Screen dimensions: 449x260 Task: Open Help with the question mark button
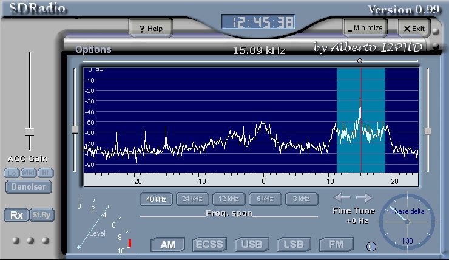point(150,29)
